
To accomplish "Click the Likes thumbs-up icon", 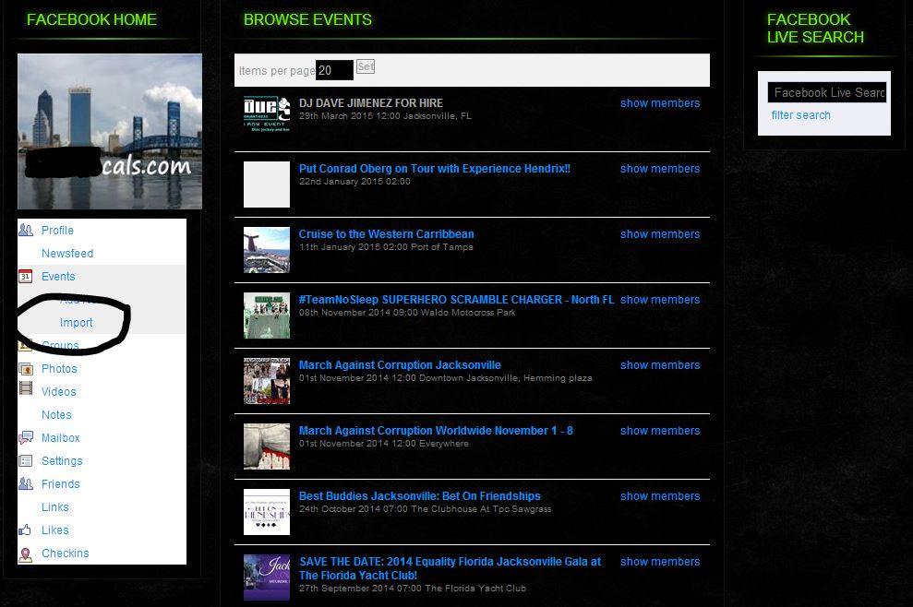I will click(x=26, y=530).
